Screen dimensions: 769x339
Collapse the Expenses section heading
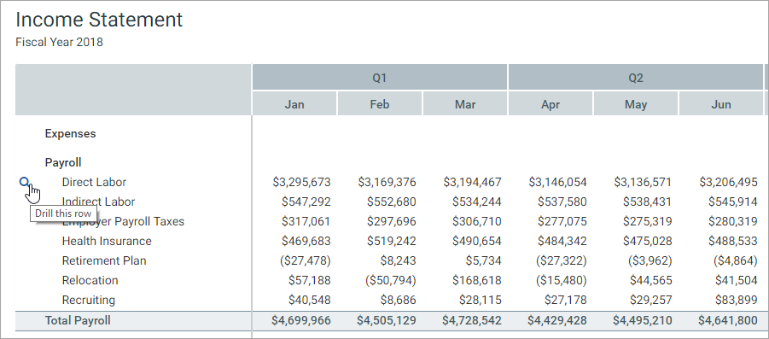(70, 133)
